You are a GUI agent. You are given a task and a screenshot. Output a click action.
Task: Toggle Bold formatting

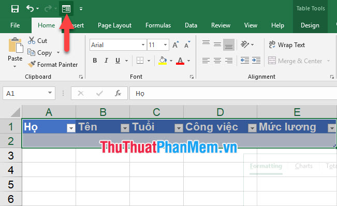(x=95, y=61)
